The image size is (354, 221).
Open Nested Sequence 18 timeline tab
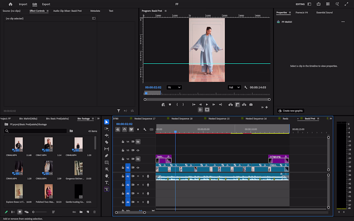[182, 119]
